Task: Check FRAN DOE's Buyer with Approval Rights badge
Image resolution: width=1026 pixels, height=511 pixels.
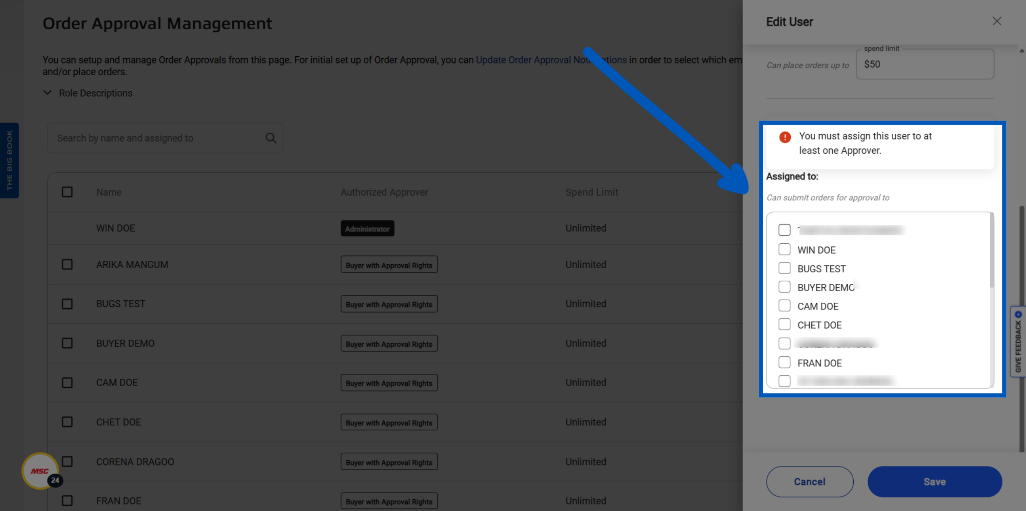Action: coord(389,501)
